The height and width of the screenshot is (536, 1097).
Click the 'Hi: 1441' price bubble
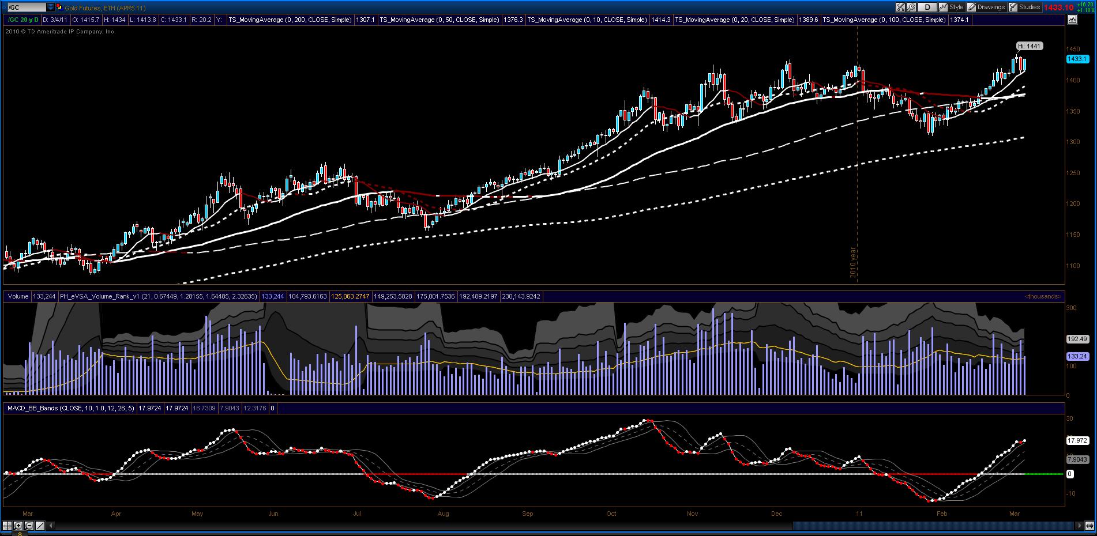1030,46
